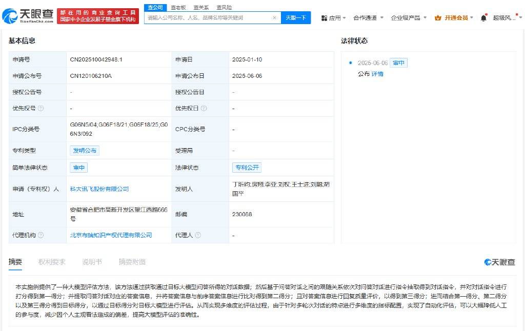525x331 pixels.
Task: Select the inventors list text
Action: point(281,189)
